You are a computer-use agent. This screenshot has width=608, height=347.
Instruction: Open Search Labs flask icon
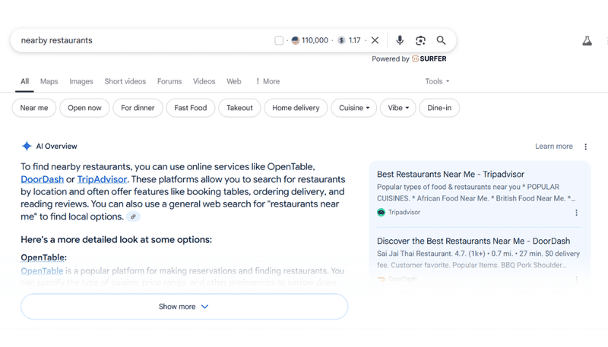(x=587, y=41)
